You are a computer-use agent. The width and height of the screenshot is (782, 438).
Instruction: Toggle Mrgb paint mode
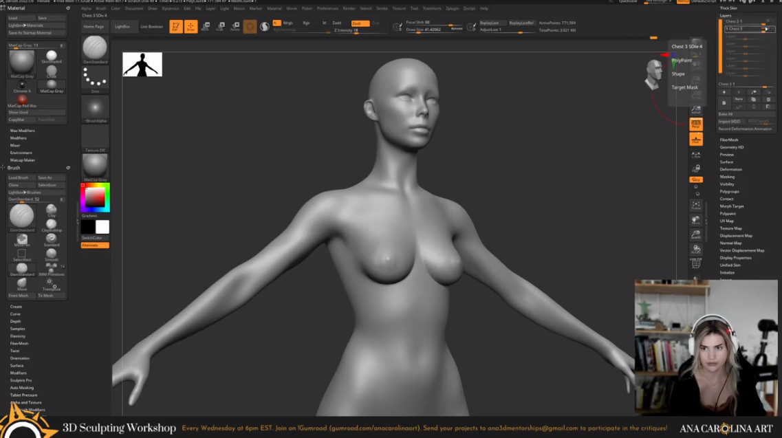288,23
